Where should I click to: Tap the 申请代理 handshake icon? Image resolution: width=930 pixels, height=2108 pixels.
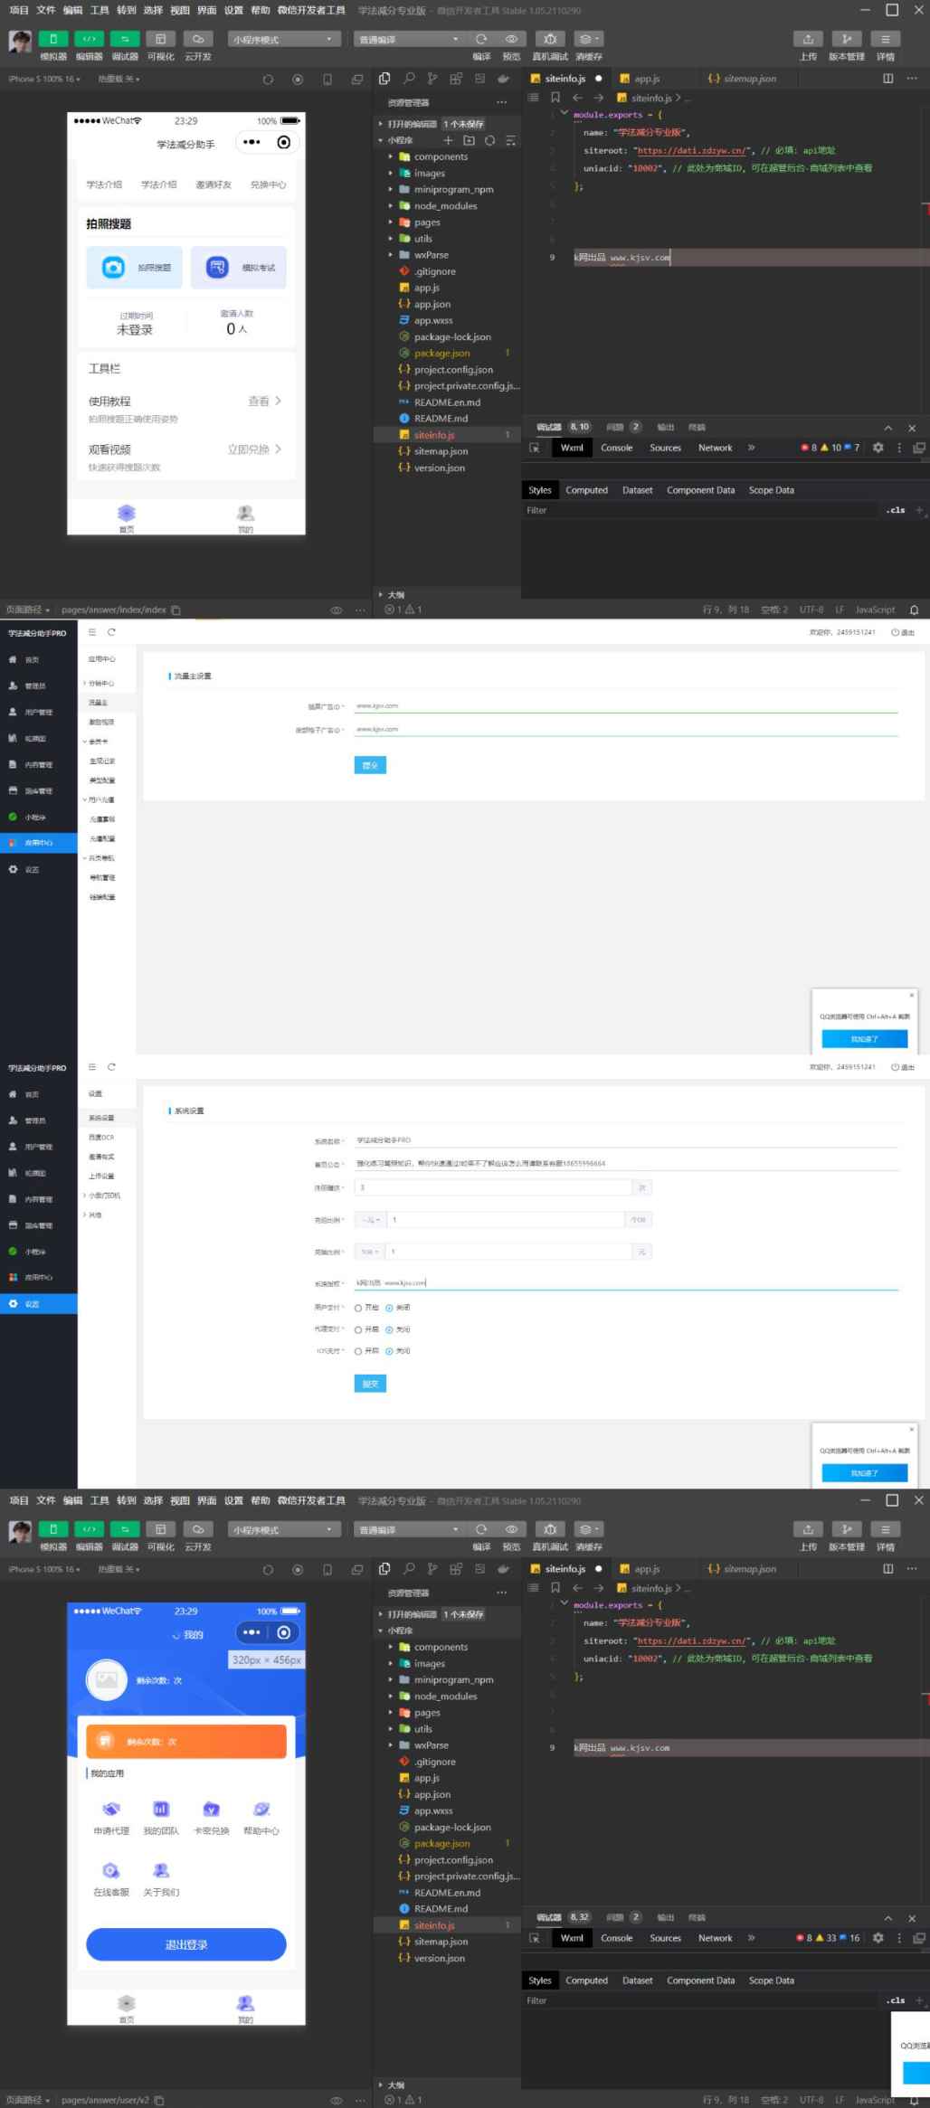[111, 1809]
